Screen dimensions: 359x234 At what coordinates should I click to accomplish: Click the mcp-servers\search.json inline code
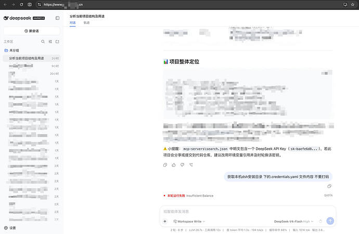coord(205,149)
